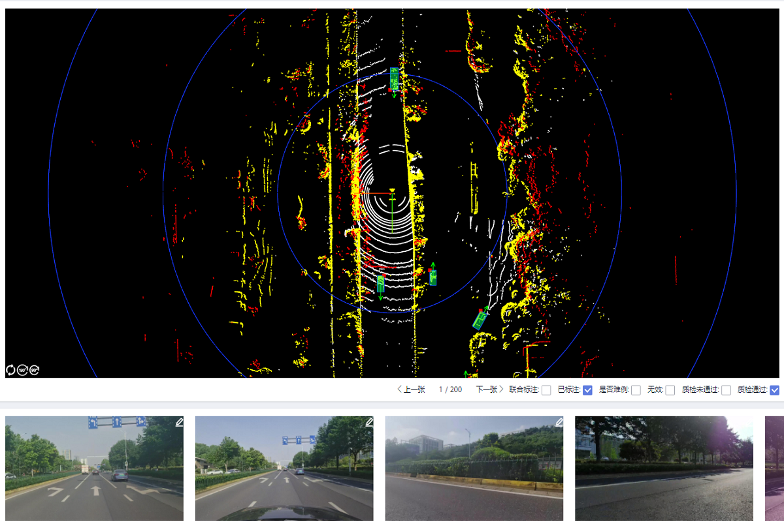Image resolution: width=784 pixels, height=522 pixels.
Task: Enable the 联合标注 checkbox
Action: pos(546,390)
